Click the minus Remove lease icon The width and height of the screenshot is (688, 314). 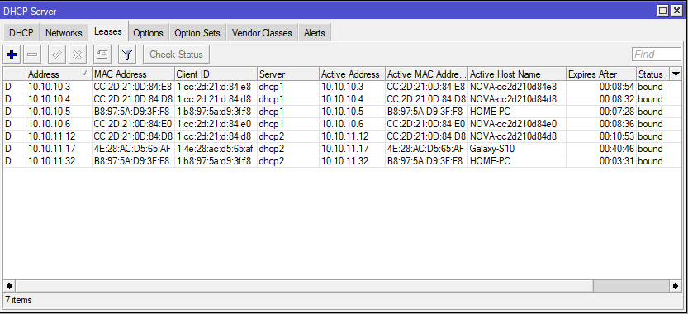tap(32, 55)
